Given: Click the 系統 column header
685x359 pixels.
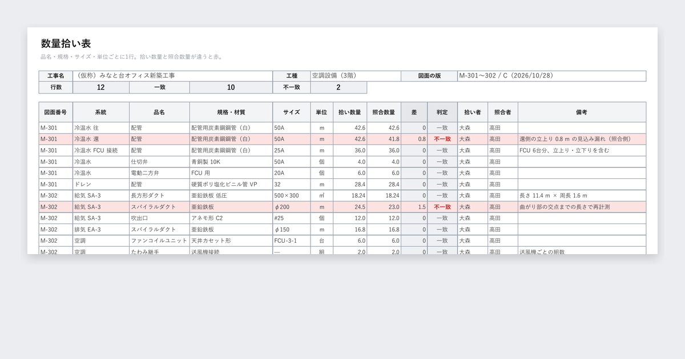Looking at the screenshot, I should (101, 112).
